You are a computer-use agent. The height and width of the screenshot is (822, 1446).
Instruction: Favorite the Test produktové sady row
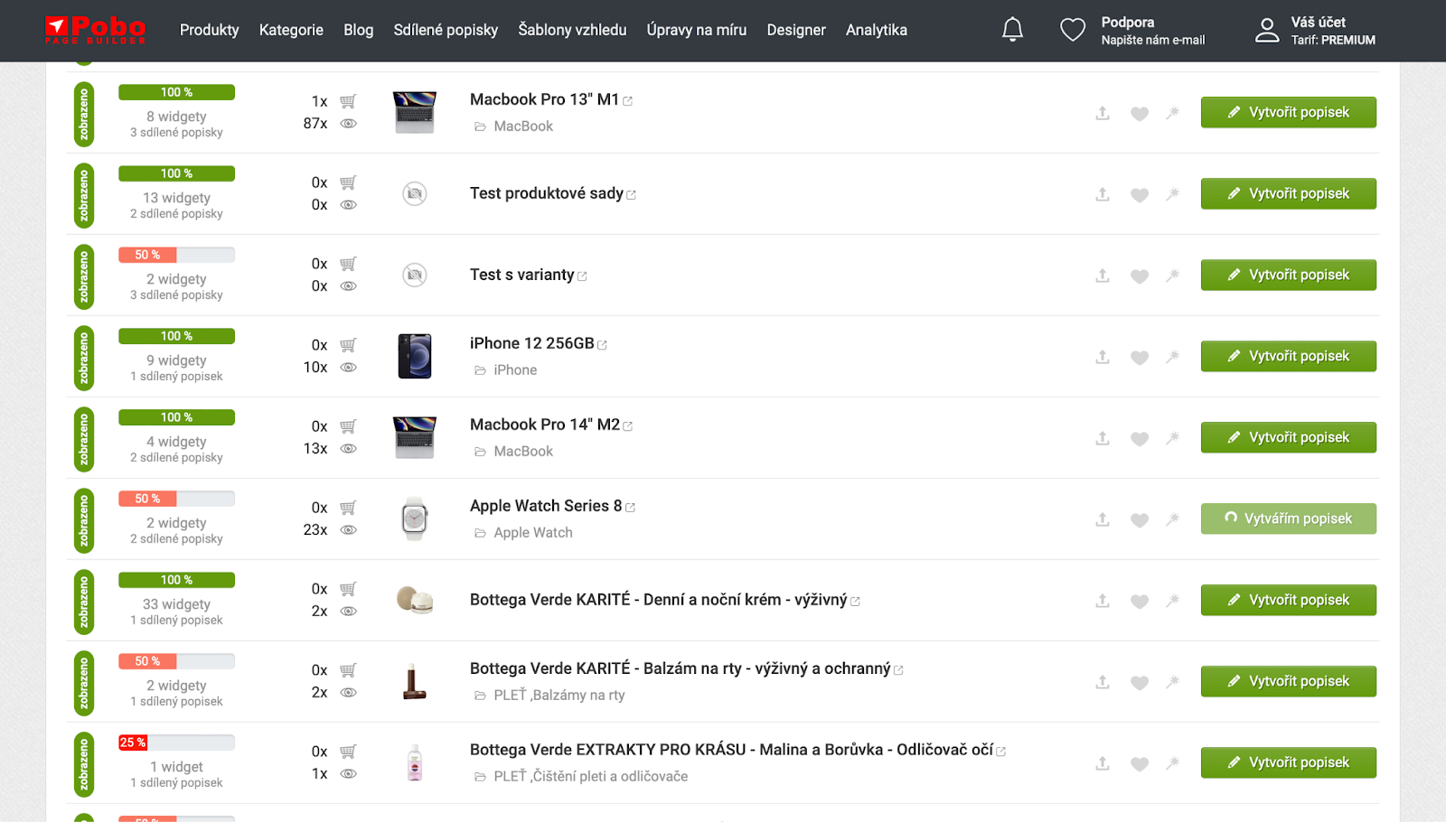pos(1140,195)
